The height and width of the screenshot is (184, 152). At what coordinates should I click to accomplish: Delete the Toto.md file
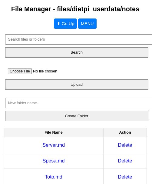tap(125, 177)
